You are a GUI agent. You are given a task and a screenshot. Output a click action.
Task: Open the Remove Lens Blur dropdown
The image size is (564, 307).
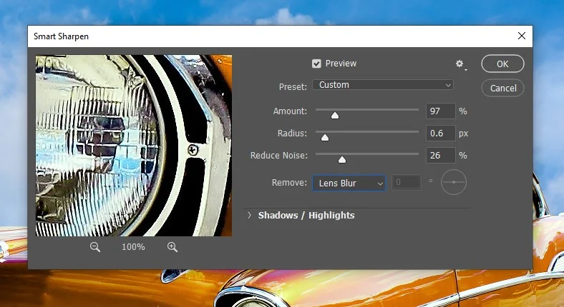coord(349,183)
